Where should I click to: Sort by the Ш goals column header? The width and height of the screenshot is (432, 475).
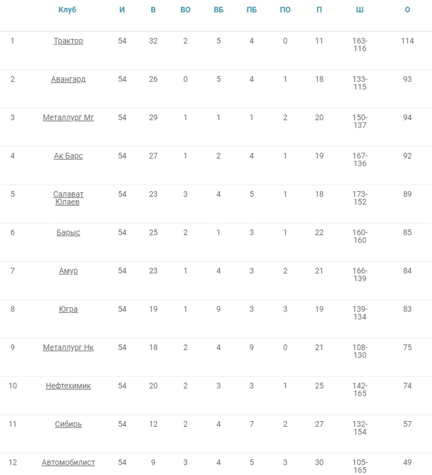(360, 10)
